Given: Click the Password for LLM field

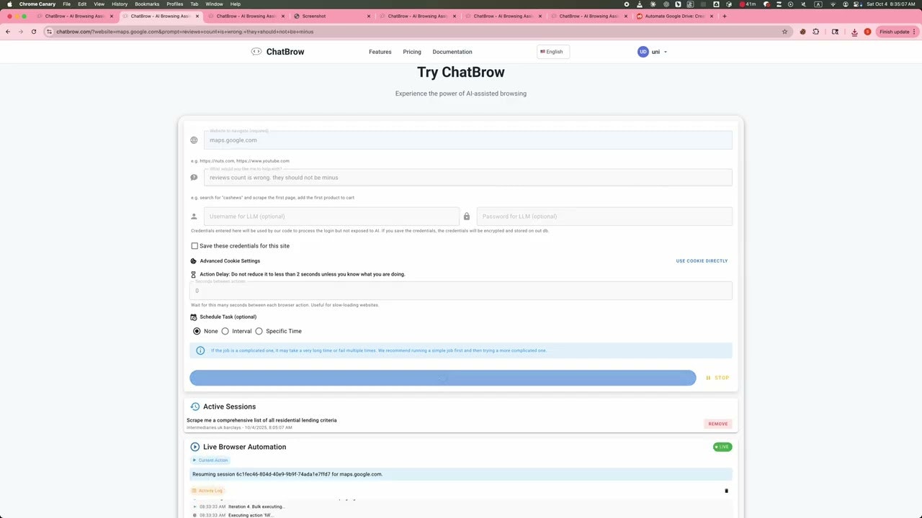Looking at the screenshot, I should (604, 217).
